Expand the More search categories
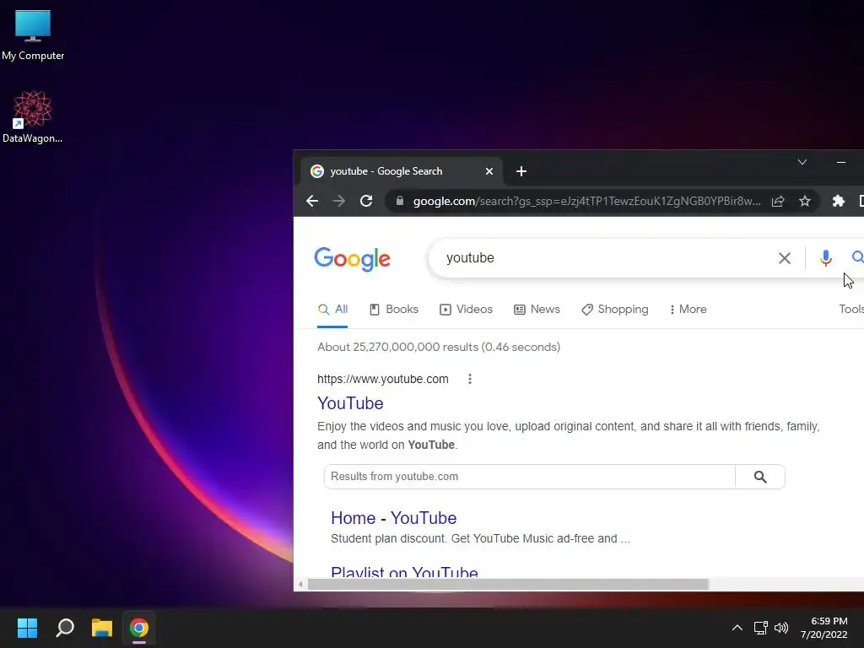Screen dimensions: 864x648 tap(688, 309)
